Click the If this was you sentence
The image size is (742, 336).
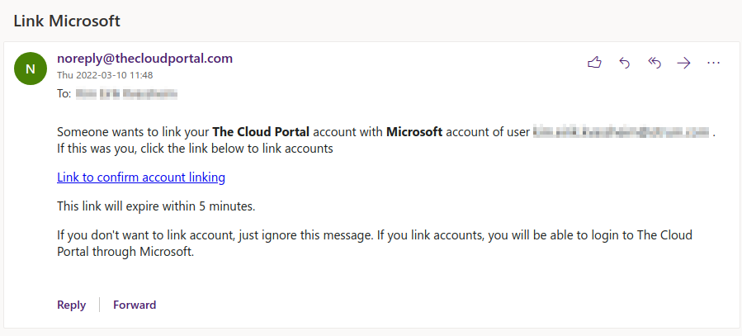(x=195, y=149)
